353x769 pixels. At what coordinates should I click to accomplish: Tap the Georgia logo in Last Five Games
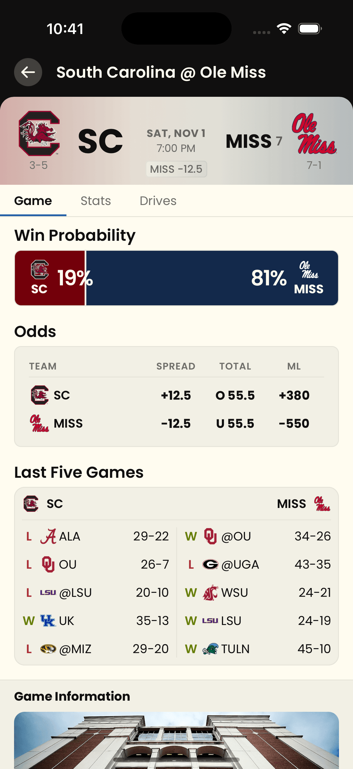click(x=210, y=565)
